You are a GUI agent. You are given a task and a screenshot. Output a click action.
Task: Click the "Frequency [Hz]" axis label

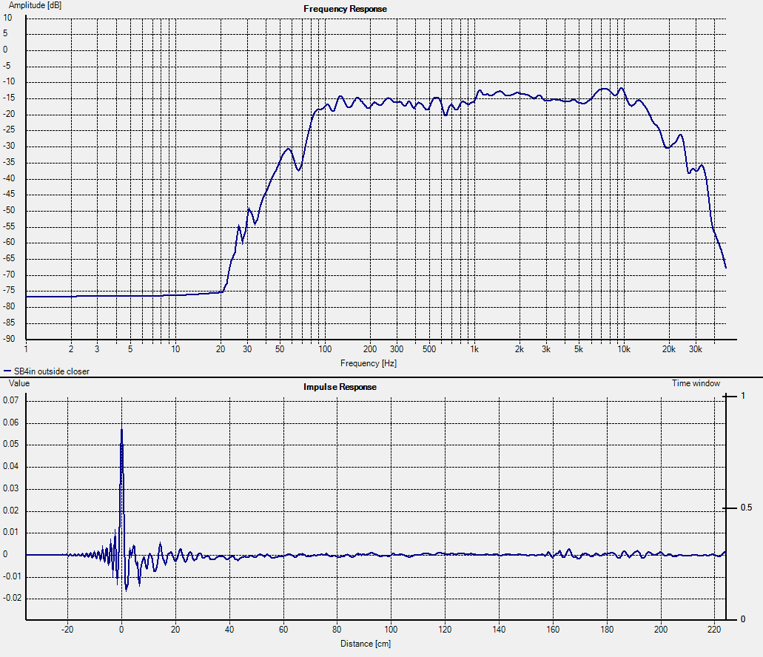coord(369,363)
